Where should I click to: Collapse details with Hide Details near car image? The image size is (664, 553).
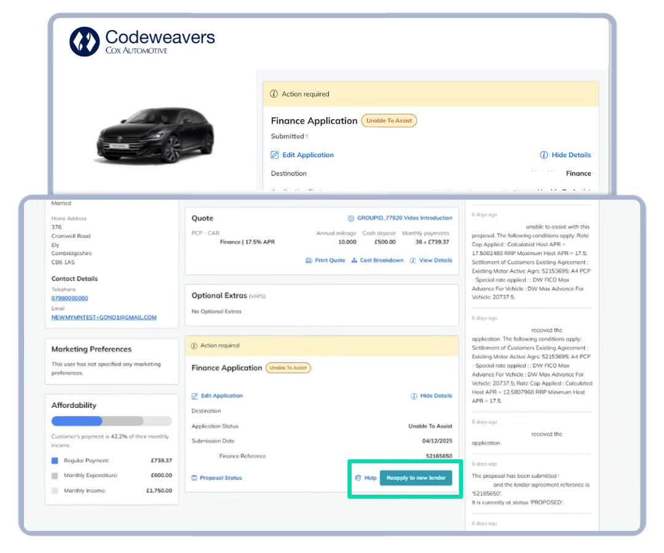(565, 155)
